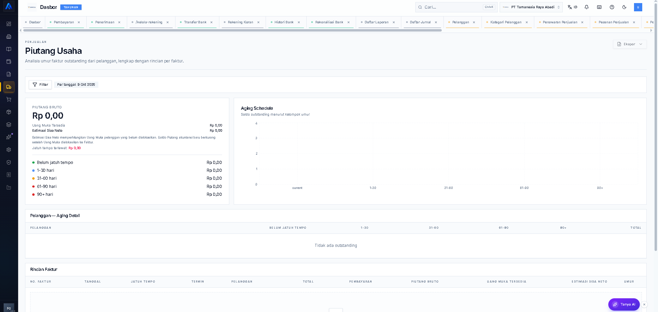Viewport: 658px width, 312px height.
Task: Open the help question mark icon
Action: [612, 7]
